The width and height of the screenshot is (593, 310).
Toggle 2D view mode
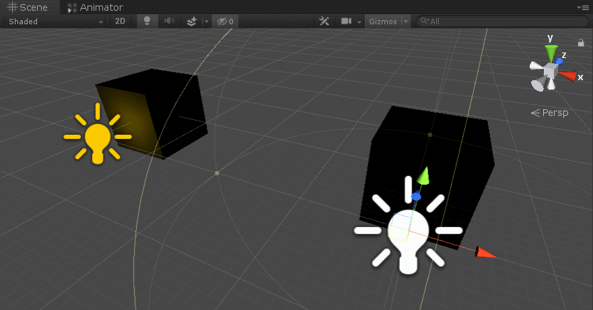click(x=120, y=22)
